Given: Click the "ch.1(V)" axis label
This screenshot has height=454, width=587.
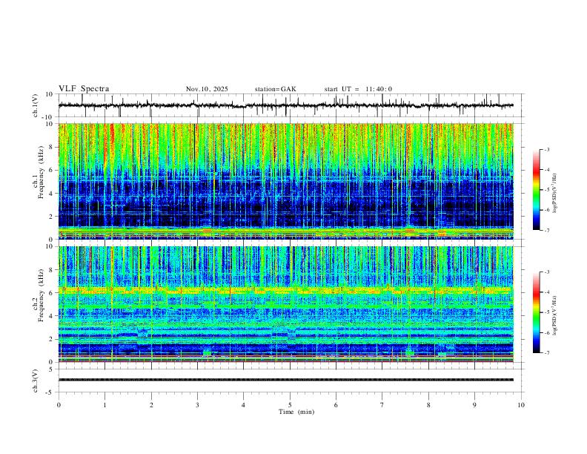Looking at the screenshot, I should (x=36, y=105).
